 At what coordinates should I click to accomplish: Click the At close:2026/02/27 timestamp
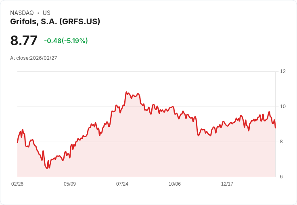tap(33, 58)
